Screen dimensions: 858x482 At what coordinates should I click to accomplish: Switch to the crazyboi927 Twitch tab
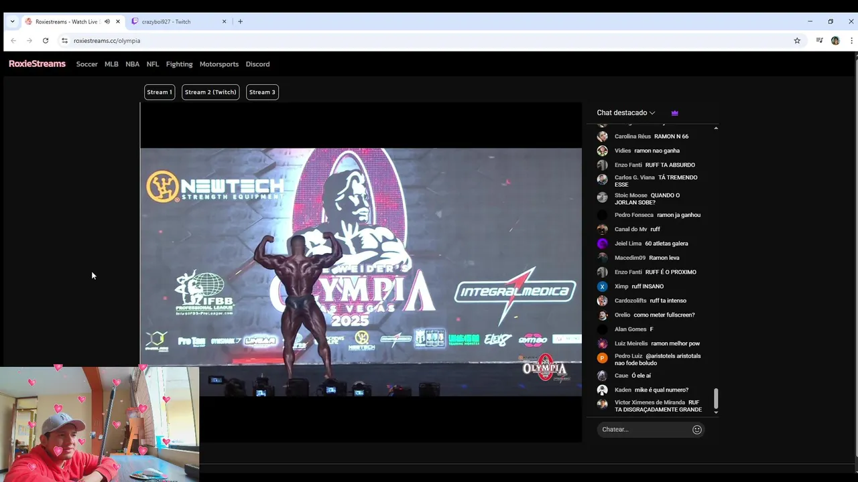click(166, 21)
